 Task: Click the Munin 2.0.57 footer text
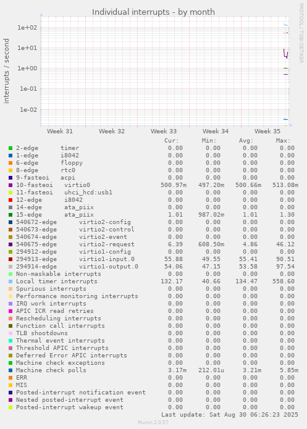[x=153, y=422]
